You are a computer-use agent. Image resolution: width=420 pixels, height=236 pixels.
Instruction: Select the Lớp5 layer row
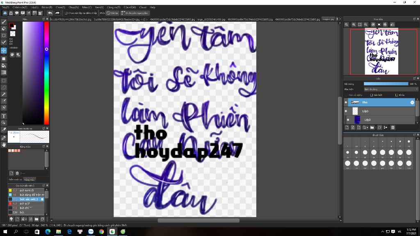click(x=379, y=111)
